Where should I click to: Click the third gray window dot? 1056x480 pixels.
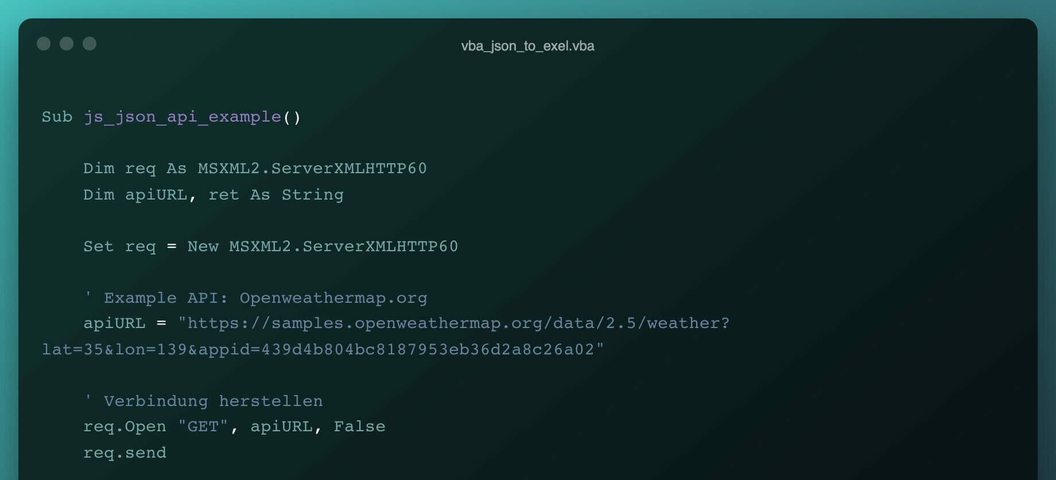coord(90,44)
